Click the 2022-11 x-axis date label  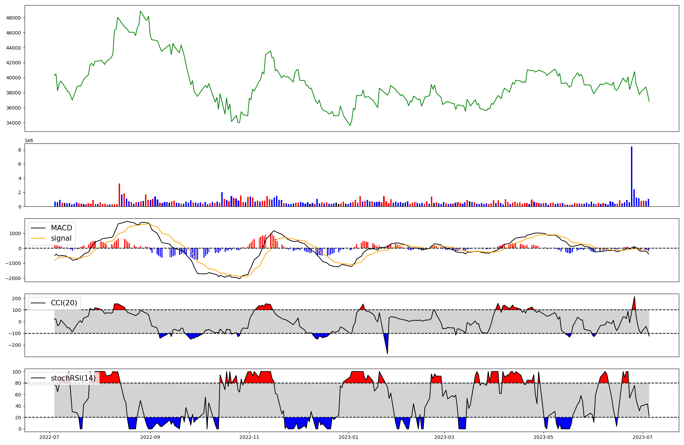pyautogui.click(x=250, y=437)
